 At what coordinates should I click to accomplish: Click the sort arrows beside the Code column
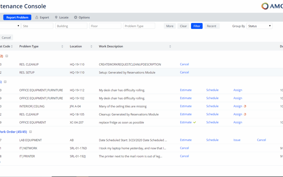pos(12,46)
